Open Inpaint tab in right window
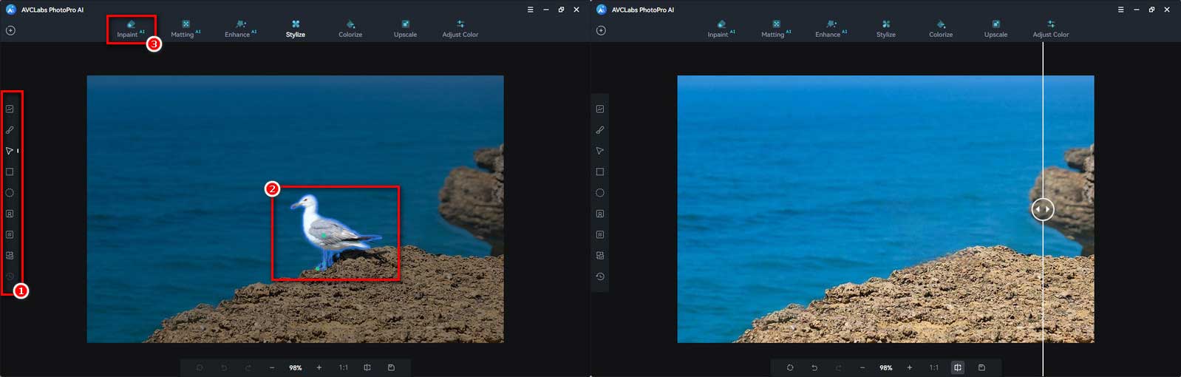The height and width of the screenshot is (377, 1181). [x=721, y=29]
